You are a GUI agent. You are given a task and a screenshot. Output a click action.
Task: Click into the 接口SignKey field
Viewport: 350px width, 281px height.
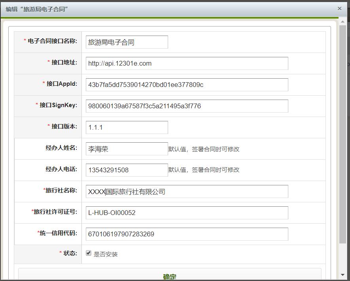[187, 106]
